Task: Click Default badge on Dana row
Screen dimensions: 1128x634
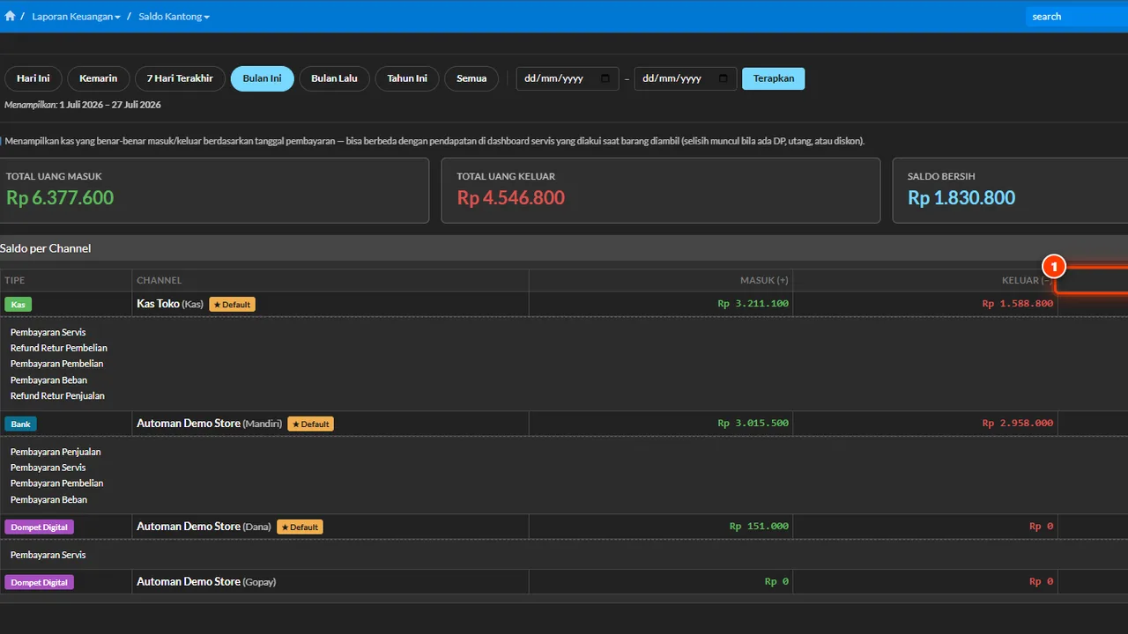Action: pyautogui.click(x=300, y=527)
